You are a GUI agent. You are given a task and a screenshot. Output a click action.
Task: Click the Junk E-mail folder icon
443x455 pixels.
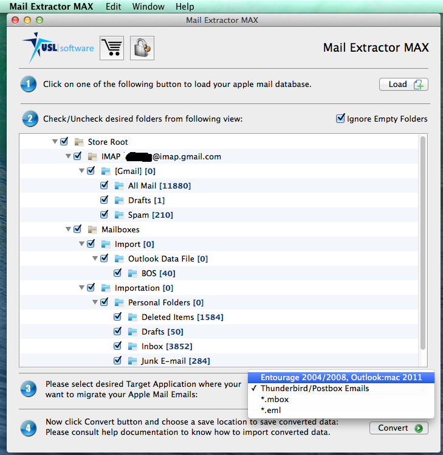click(132, 361)
